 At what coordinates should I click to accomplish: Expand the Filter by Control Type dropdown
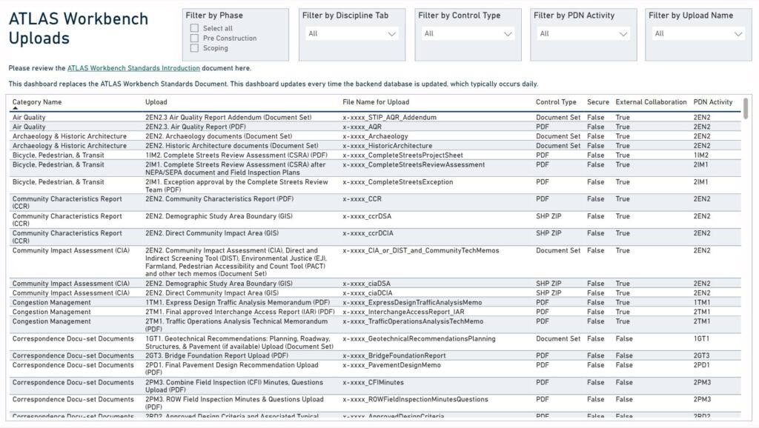468,33
